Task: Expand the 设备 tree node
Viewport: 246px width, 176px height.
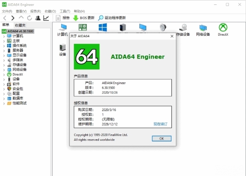Action: click(x=4, y=79)
